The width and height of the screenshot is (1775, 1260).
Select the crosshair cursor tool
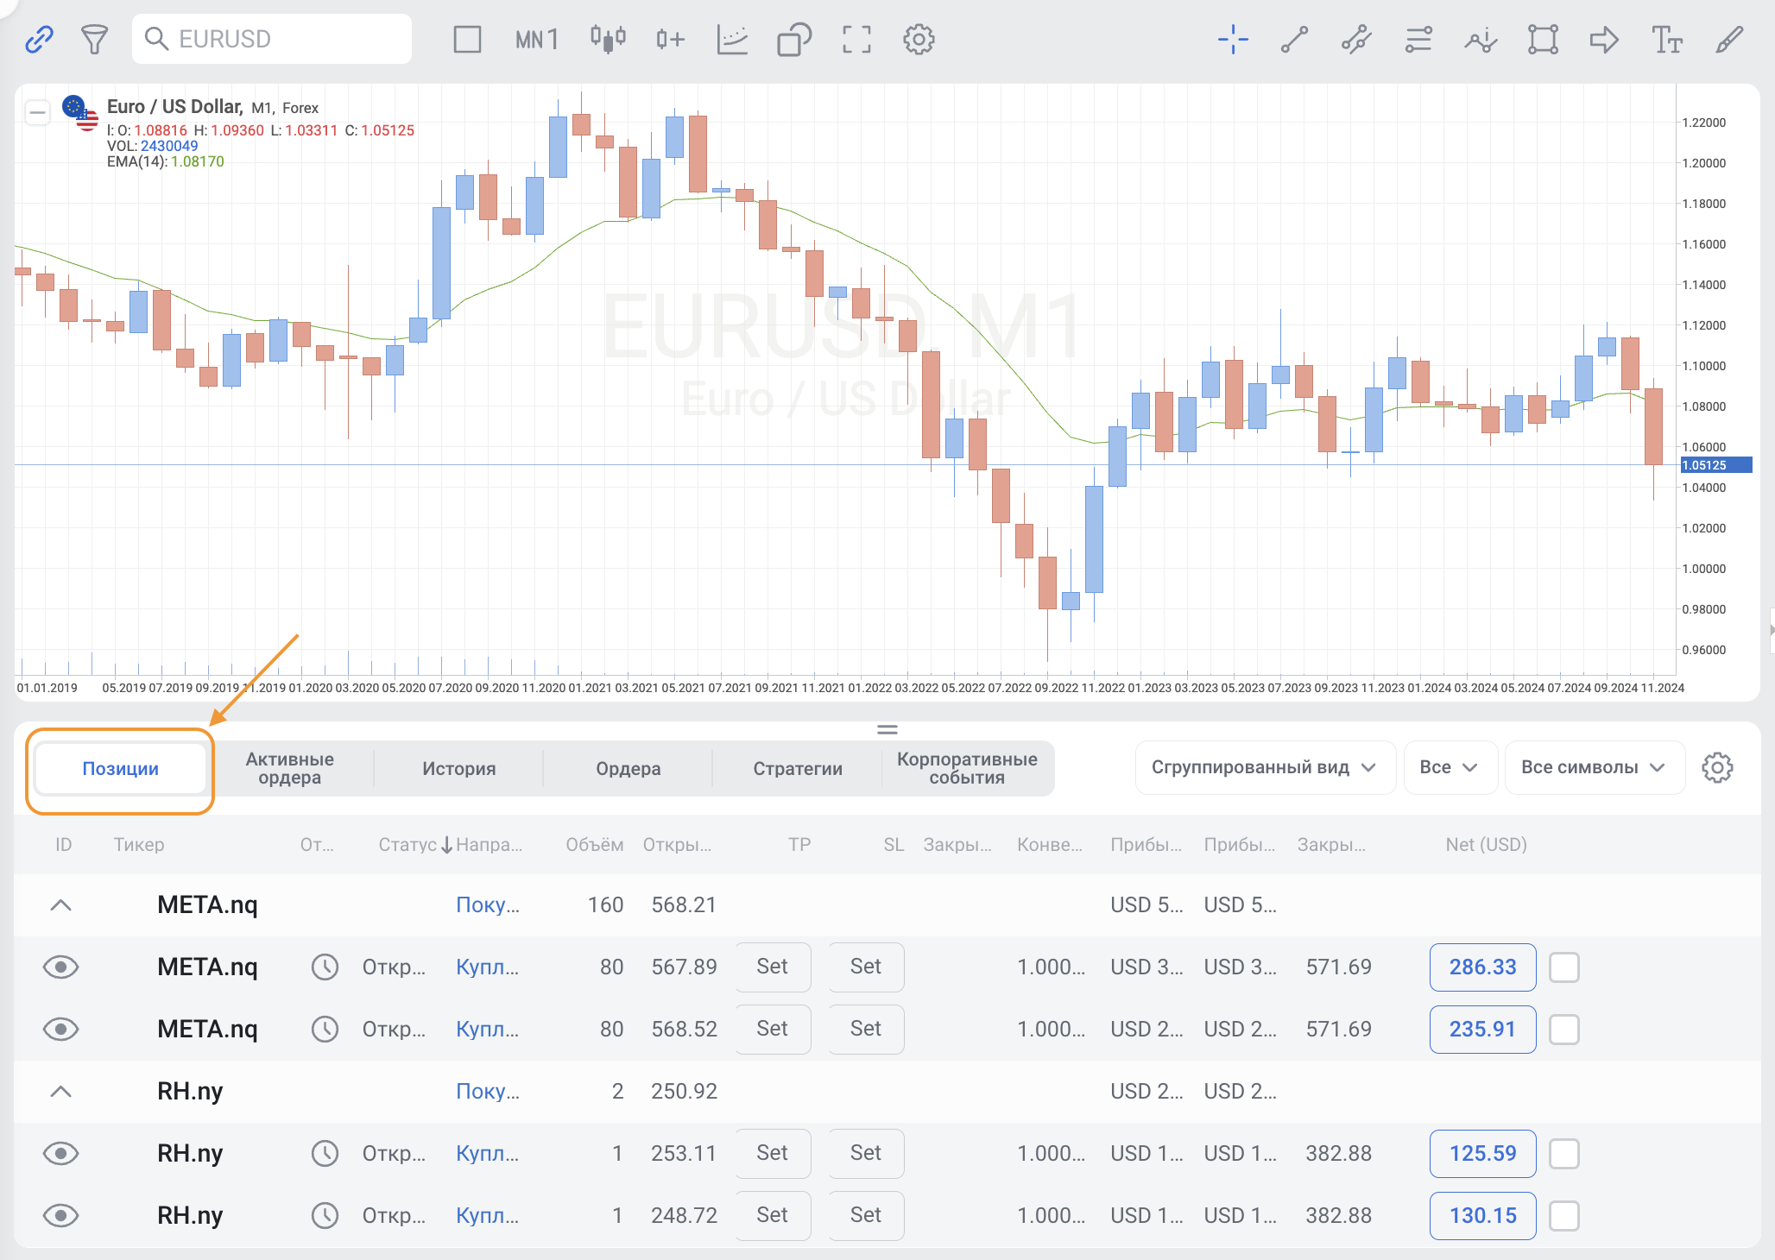click(x=1233, y=40)
